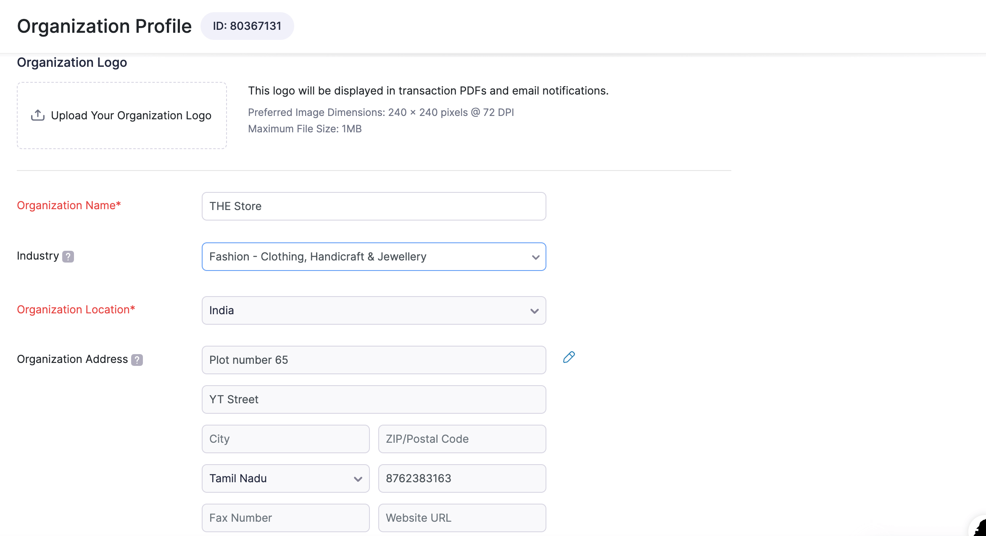
Task: Click the City input field
Action: [286, 438]
